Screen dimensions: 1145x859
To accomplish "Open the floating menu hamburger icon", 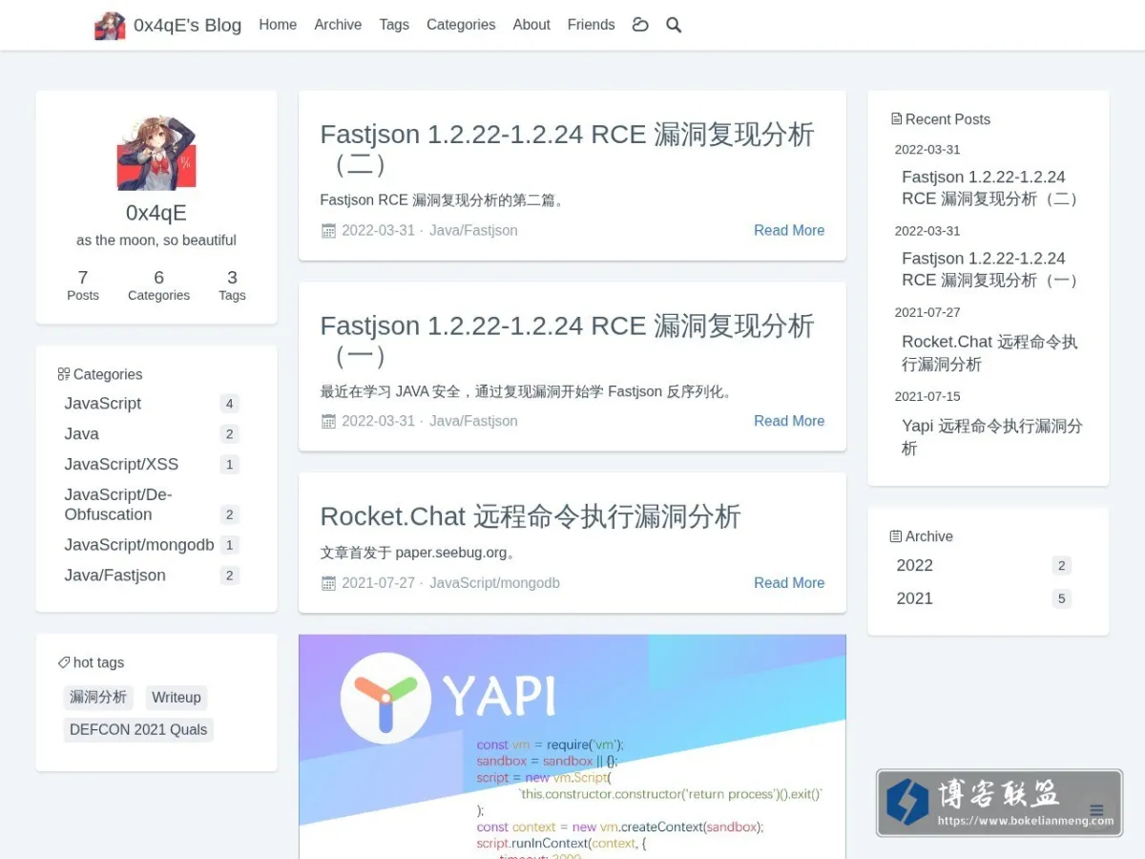I will [1096, 810].
